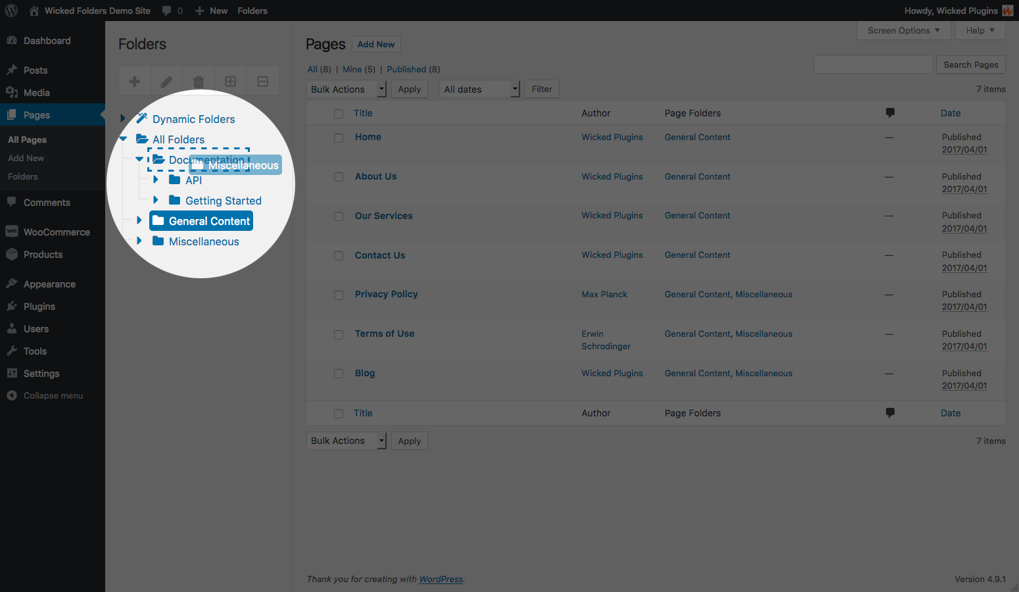
Task: Click the plus icon beside New in the admin bar
Action: 200,11
